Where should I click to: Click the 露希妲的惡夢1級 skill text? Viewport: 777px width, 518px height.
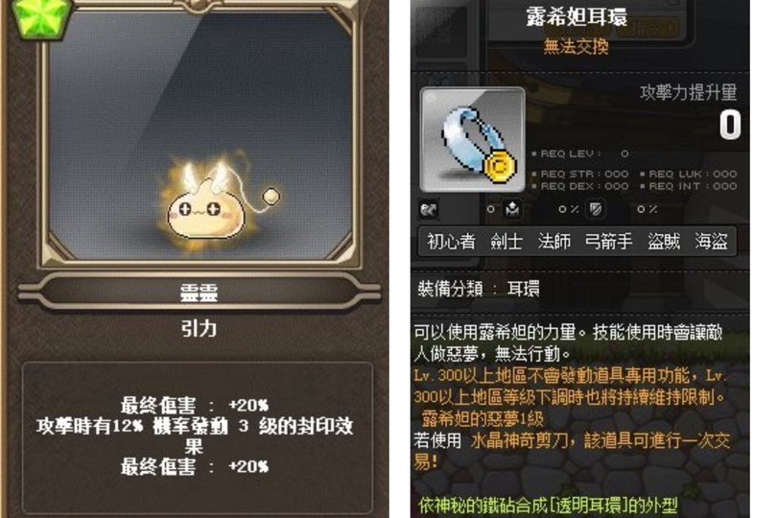click(x=483, y=419)
